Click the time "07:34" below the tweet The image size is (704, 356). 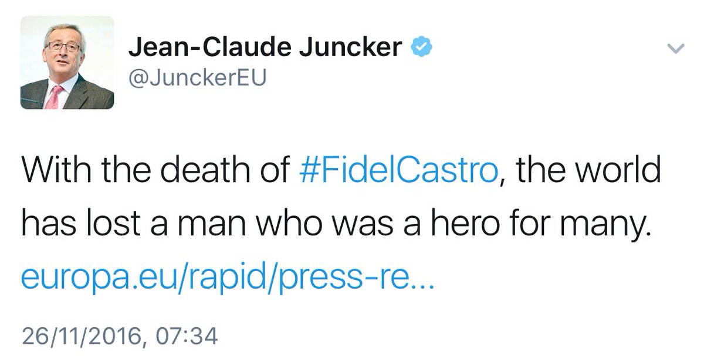[187, 337]
